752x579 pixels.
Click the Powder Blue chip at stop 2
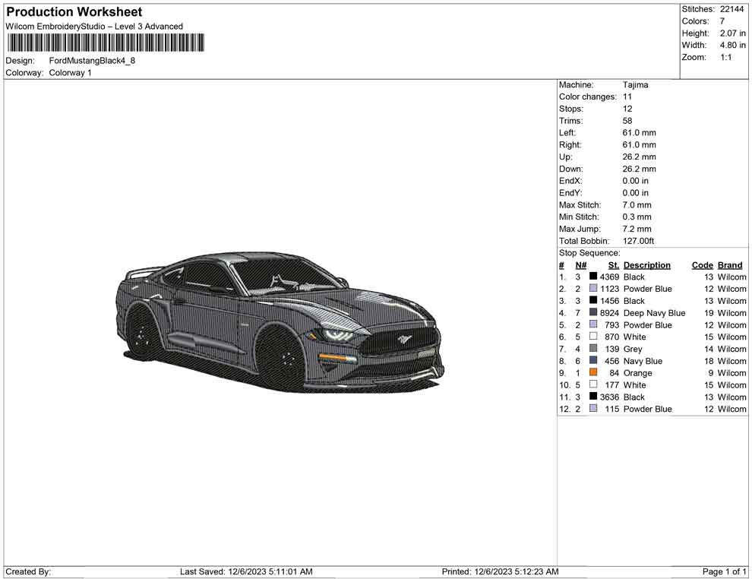tap(592, 288)
